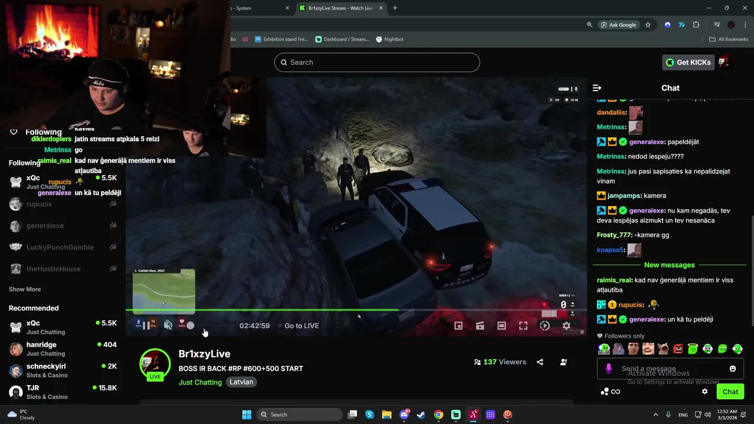754x424 pixels.
Task: Open the Br1xzyLive channel avatar
Action: pos(155,365)
